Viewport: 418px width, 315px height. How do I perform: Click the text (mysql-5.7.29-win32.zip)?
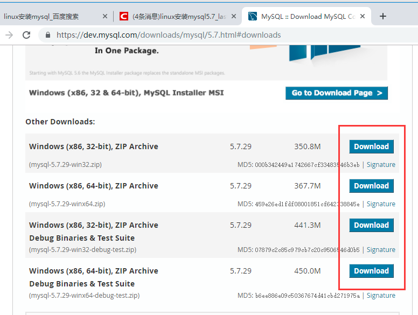[x=65, y=165]
